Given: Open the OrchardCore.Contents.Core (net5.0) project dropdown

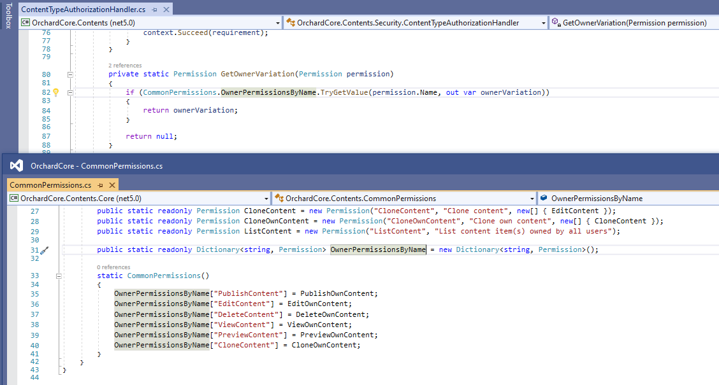Looking at the screenshot, I should [x=266, y=199].
